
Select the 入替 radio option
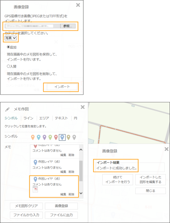coord(8,66)
